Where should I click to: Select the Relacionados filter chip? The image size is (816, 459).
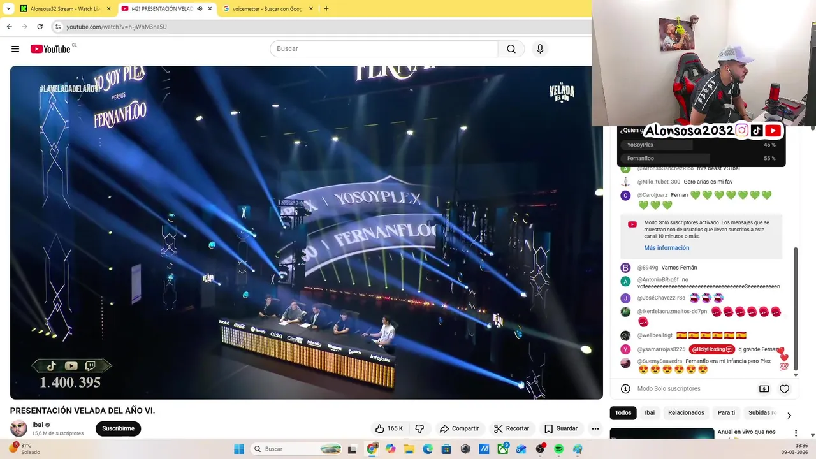pos(686,413)
